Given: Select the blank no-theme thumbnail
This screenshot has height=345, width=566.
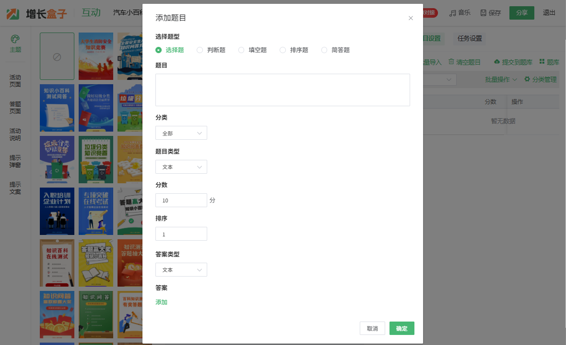Looking at the screenshot, I should click(57, 56).
